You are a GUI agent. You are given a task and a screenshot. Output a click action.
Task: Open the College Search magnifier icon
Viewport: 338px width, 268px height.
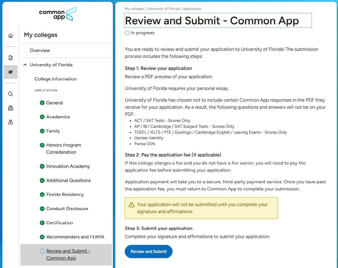click(11, 94)
